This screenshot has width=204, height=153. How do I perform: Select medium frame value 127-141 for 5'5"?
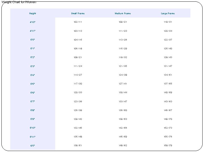123,84
